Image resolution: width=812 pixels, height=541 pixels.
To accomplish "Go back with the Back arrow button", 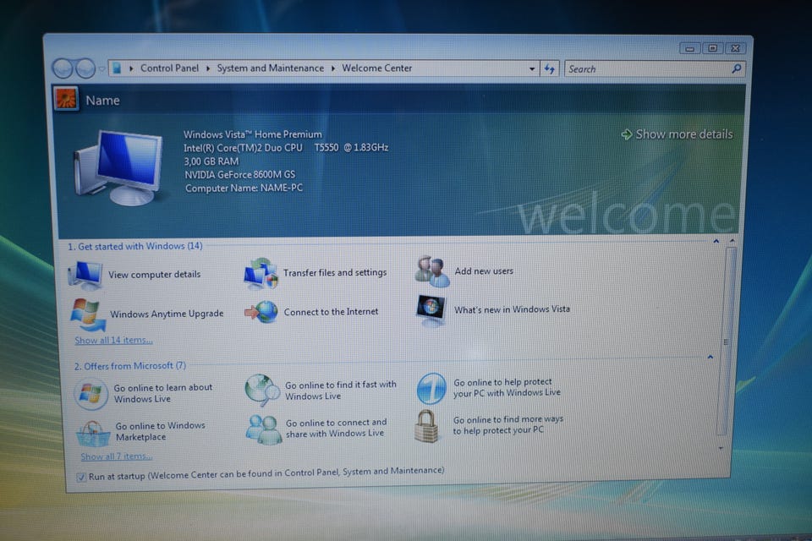I will (x=63, y=68).
